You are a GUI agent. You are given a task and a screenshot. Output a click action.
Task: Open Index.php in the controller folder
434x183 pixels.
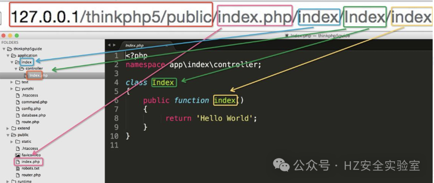click(38, 75)
